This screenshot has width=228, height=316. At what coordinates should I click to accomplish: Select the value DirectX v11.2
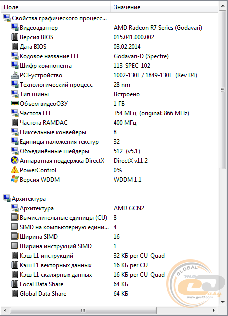(131, 161)
